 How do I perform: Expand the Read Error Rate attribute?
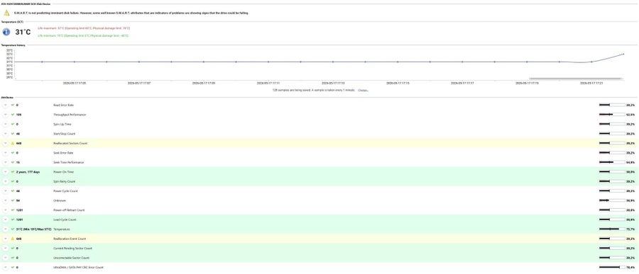5,105
